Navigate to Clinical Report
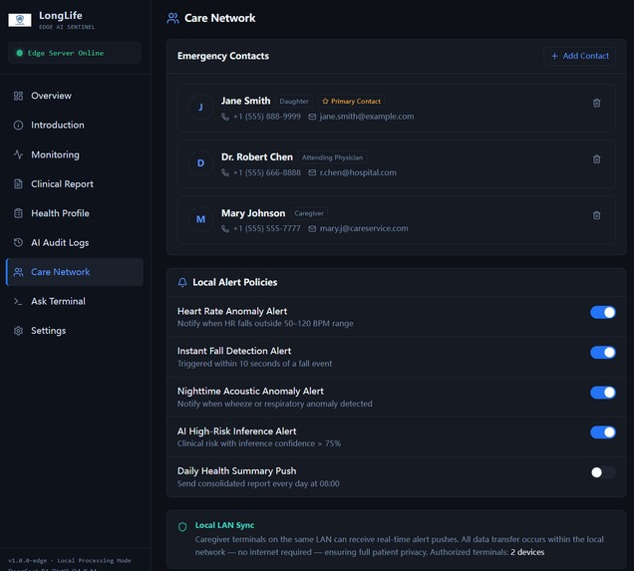This screenshot has height=571, width=634. click(x=75, y=184)
